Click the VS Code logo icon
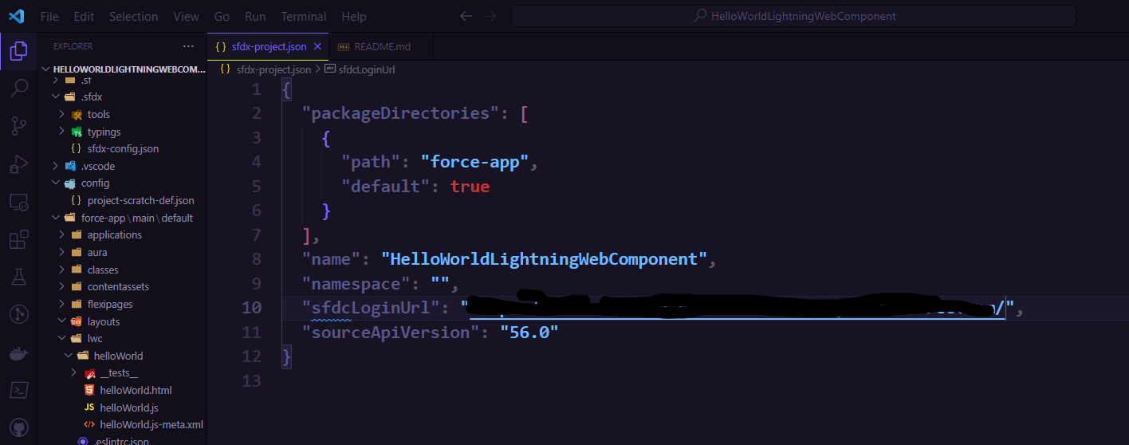The width and height of the screenshot is (1129, 445). (x=16, y=16)
